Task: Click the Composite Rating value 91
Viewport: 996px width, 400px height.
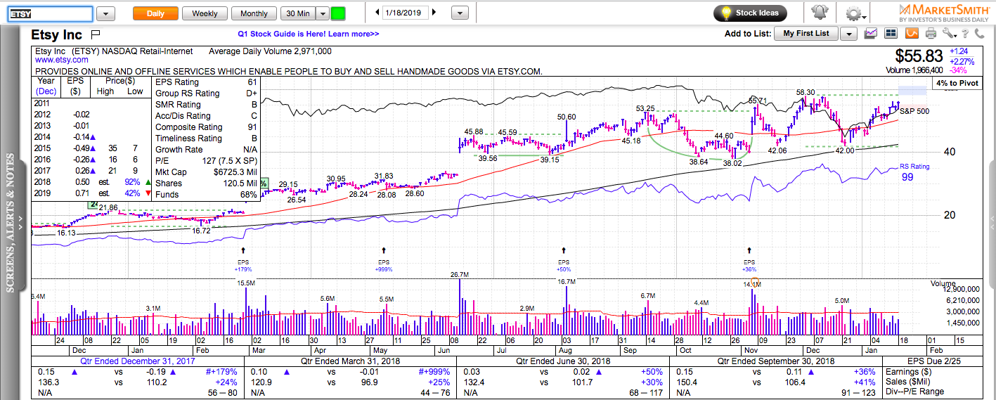Action: pos(252,127)
